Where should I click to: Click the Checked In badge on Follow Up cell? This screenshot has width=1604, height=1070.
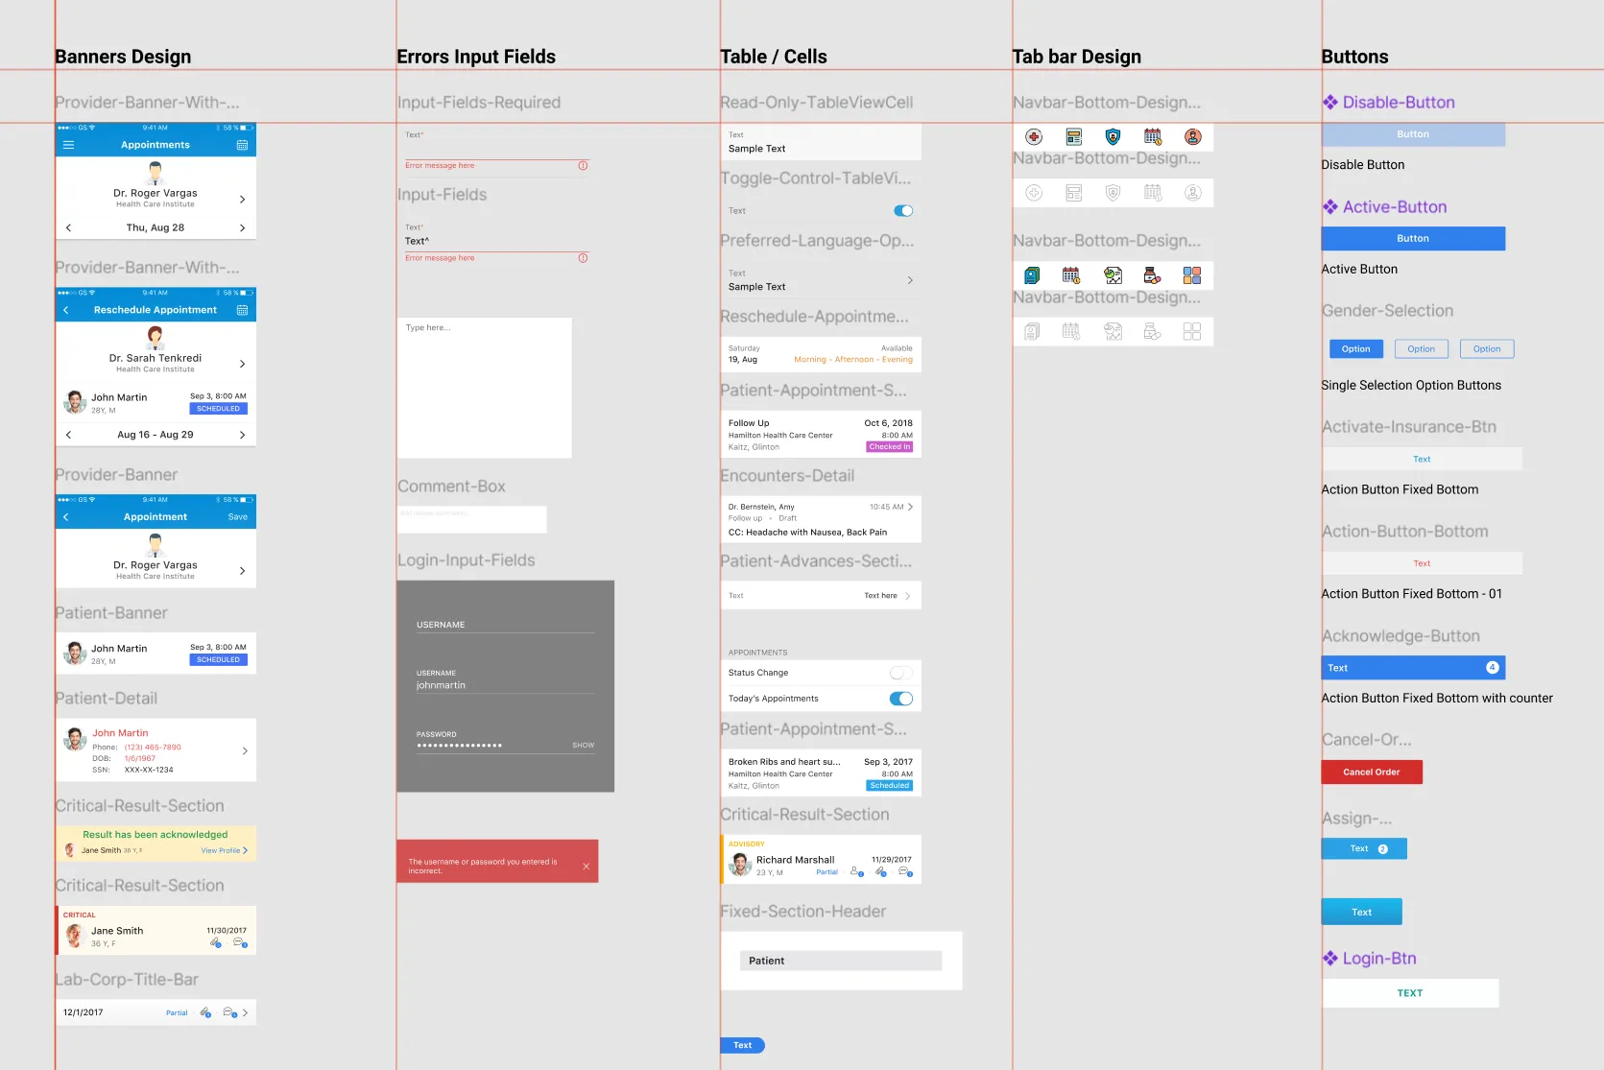pos(890,447)
